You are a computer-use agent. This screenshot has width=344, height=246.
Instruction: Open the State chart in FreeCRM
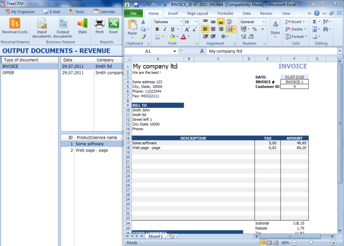[x=82, y=26]
